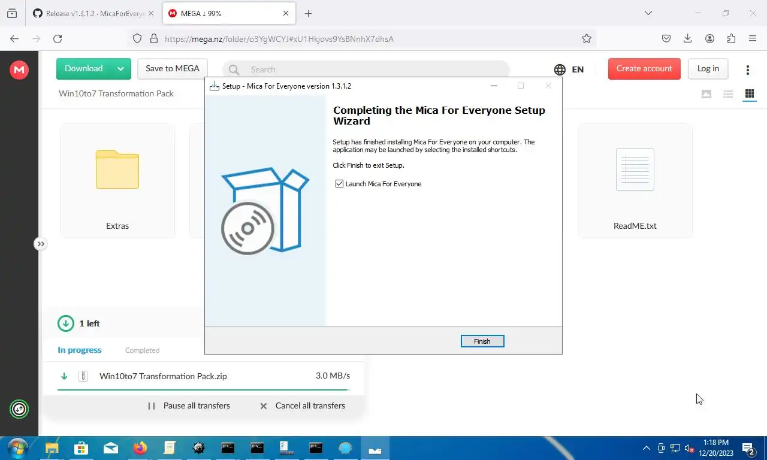
Task: Open the Extras folder
Action: pos(117,181)
